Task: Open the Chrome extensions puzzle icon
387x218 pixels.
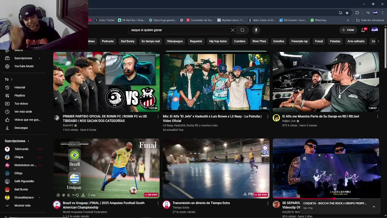Action: (x=357, y=13)
